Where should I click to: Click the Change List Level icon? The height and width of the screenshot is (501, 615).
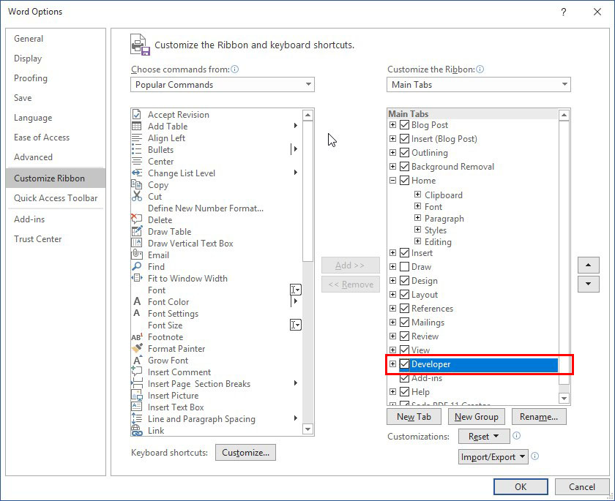pos(136,173)
